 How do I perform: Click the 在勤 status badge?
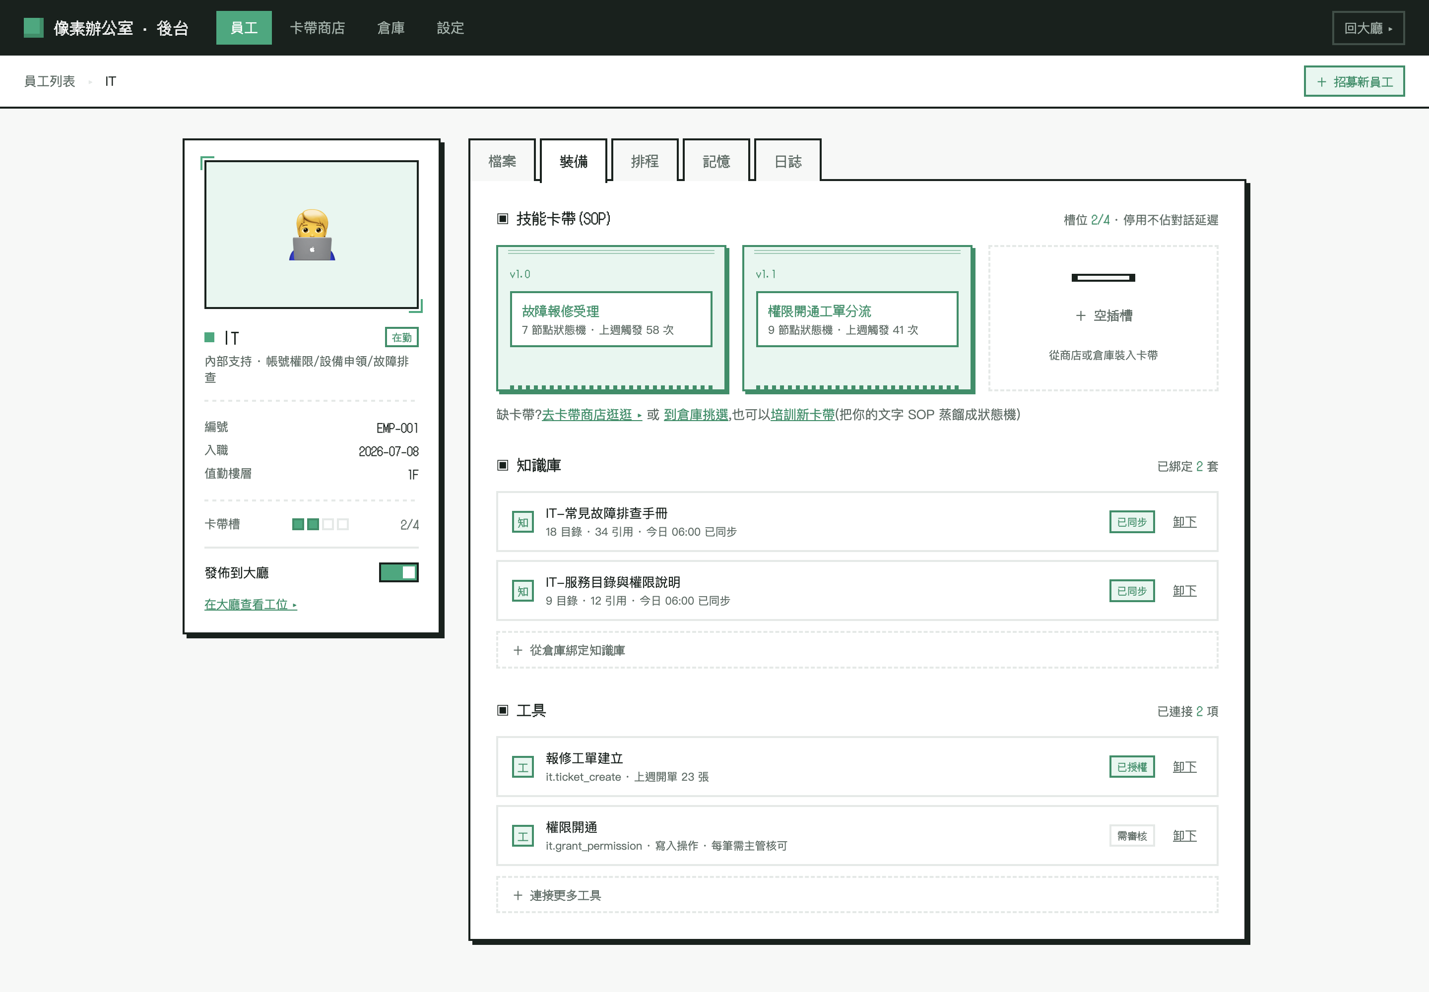pos(402,337)
